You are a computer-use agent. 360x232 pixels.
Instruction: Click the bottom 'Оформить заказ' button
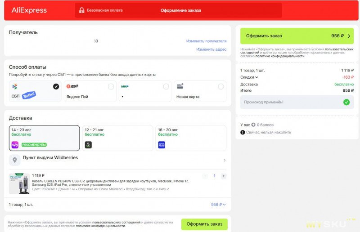click(x=204, y=224)
